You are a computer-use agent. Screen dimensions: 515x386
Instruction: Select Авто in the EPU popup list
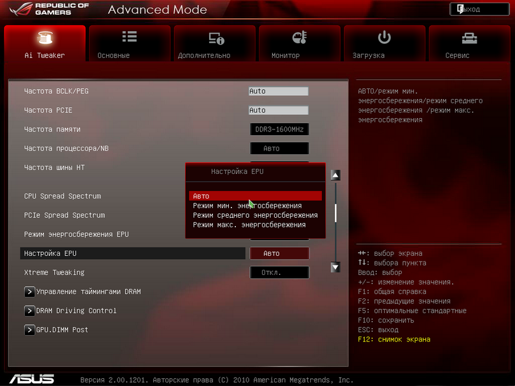pyautogui.click(x=255, y=196)
